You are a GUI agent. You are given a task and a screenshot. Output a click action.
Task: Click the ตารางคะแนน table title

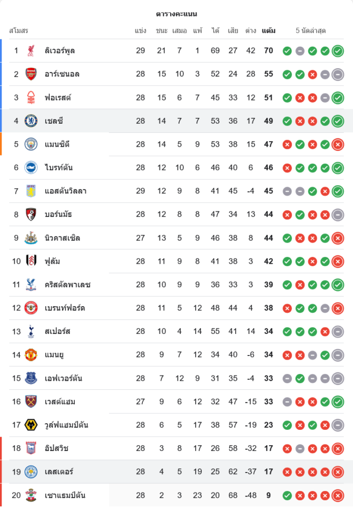[176, 14]
